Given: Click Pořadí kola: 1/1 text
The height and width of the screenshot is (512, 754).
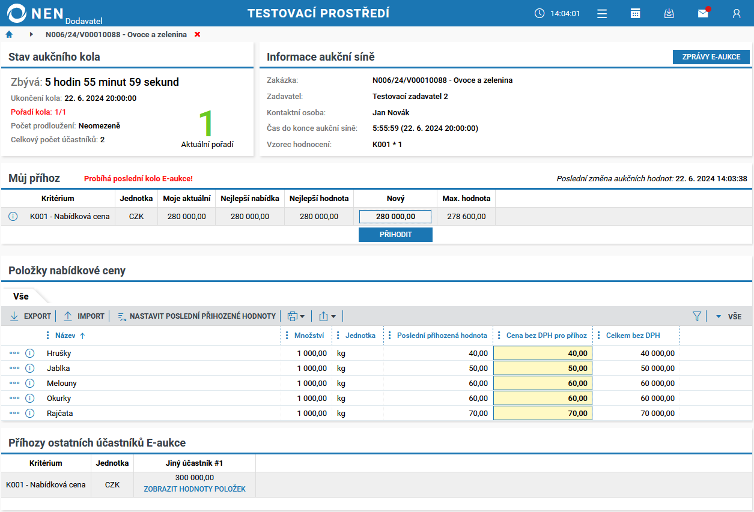Looking at the screenshot, I should [38, 112].
